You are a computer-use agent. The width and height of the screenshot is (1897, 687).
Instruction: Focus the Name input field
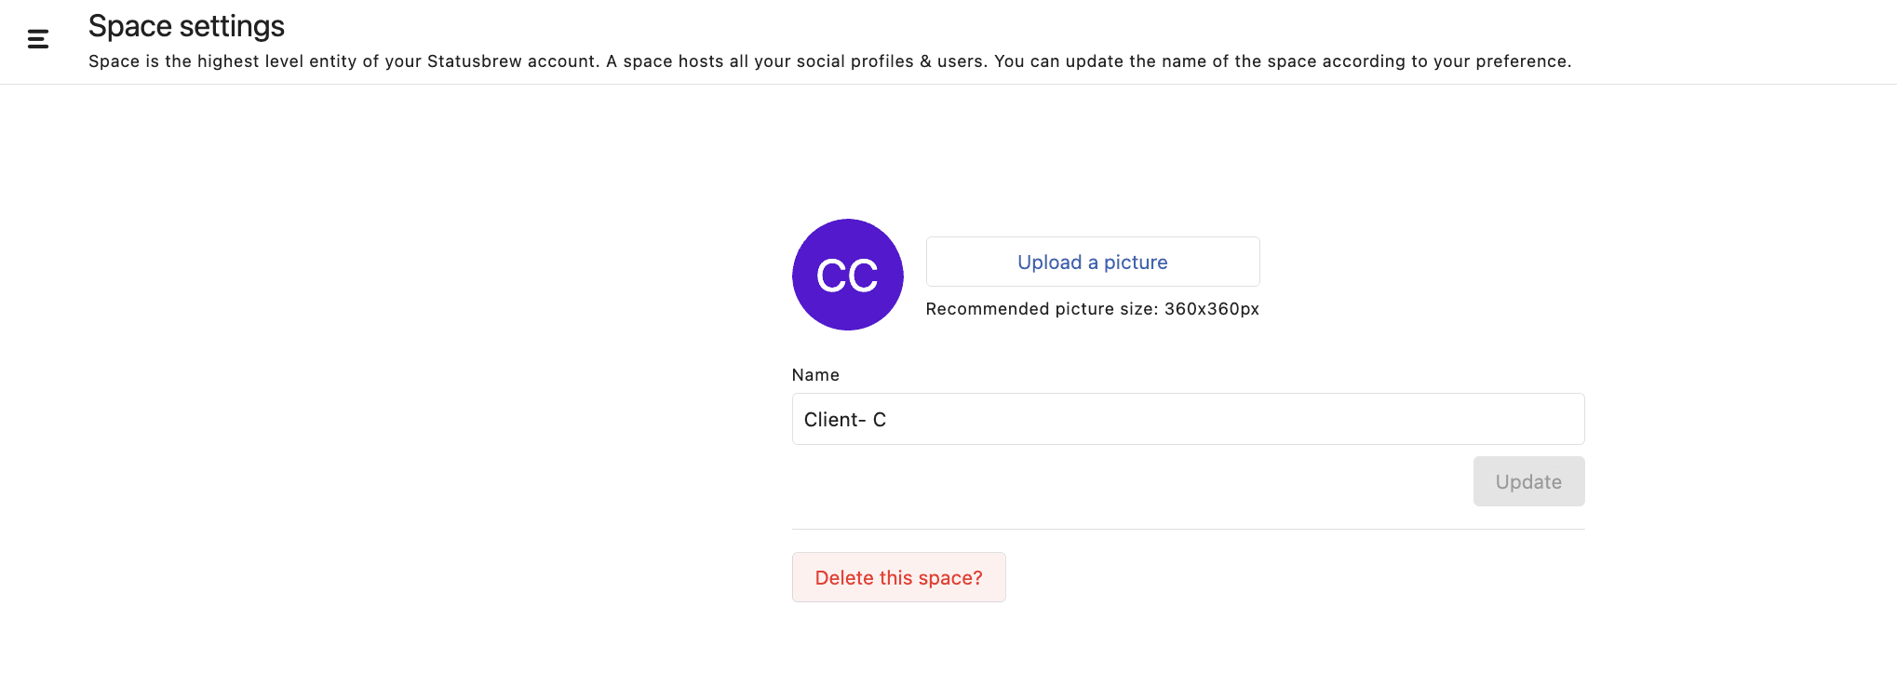[1187, 419]
